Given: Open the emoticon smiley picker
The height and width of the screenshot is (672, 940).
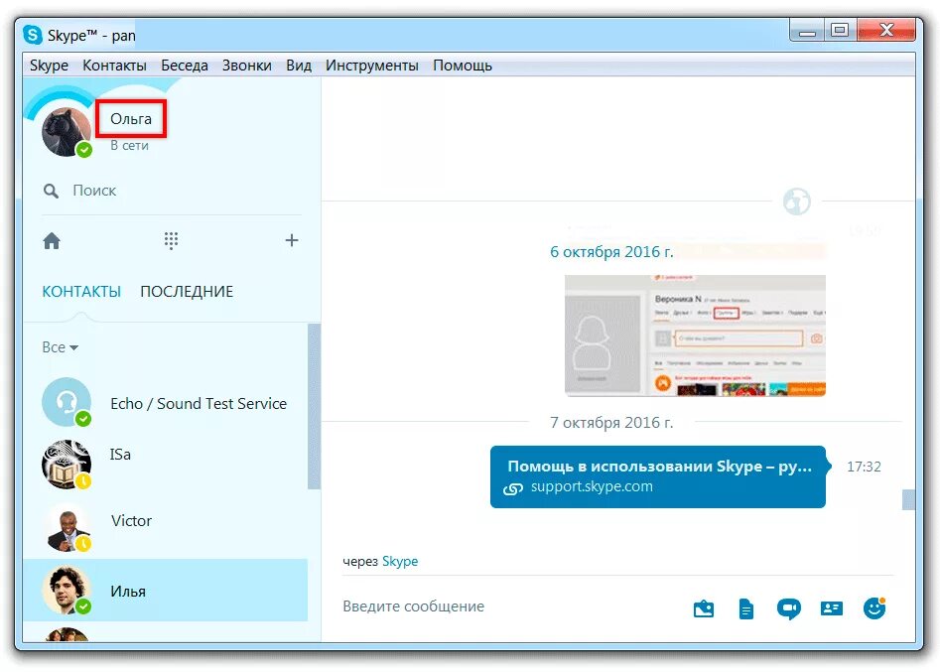Looking at the screenshot, I should pos(874,607).
